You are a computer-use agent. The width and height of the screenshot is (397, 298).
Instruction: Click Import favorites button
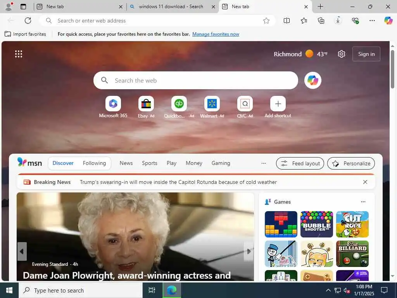coord(25,34)
